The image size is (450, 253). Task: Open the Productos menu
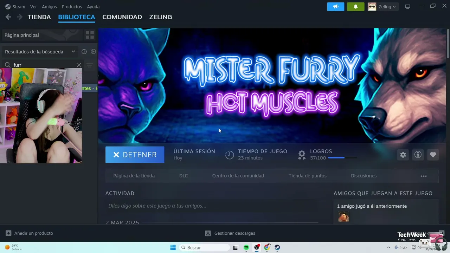click(72, 7)
